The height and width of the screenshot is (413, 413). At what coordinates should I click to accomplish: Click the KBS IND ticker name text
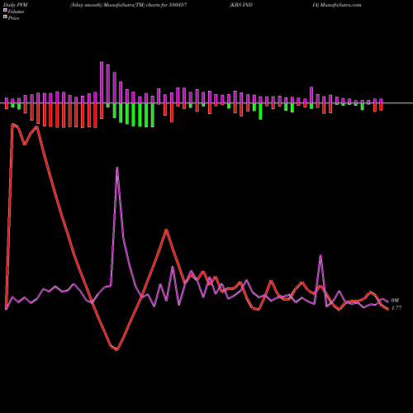click(241, 5)
